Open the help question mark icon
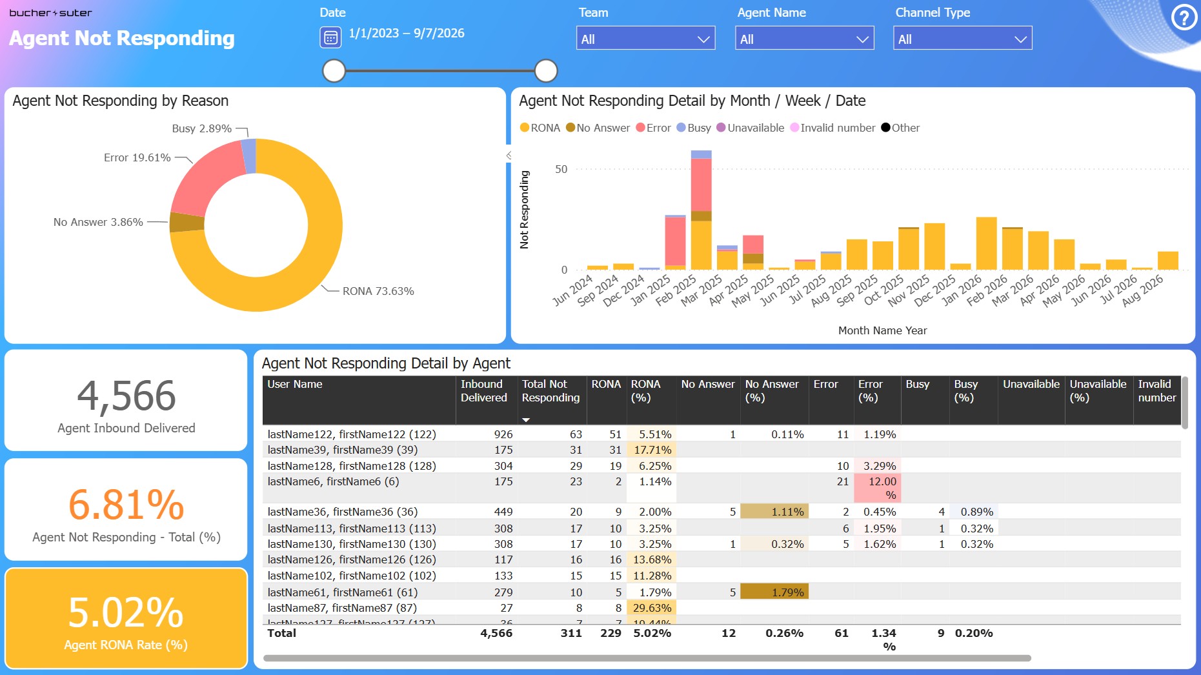Image resolution: width=1201 pixels, height=675 pixels. [1184, 18]
